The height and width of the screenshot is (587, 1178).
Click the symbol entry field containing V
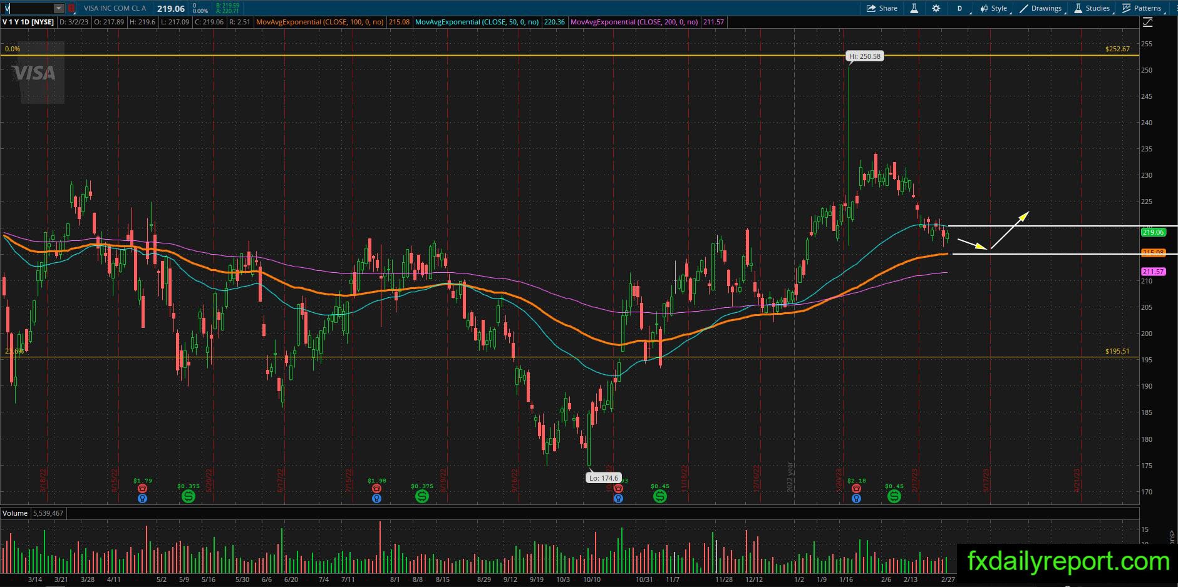coord(28,8)
